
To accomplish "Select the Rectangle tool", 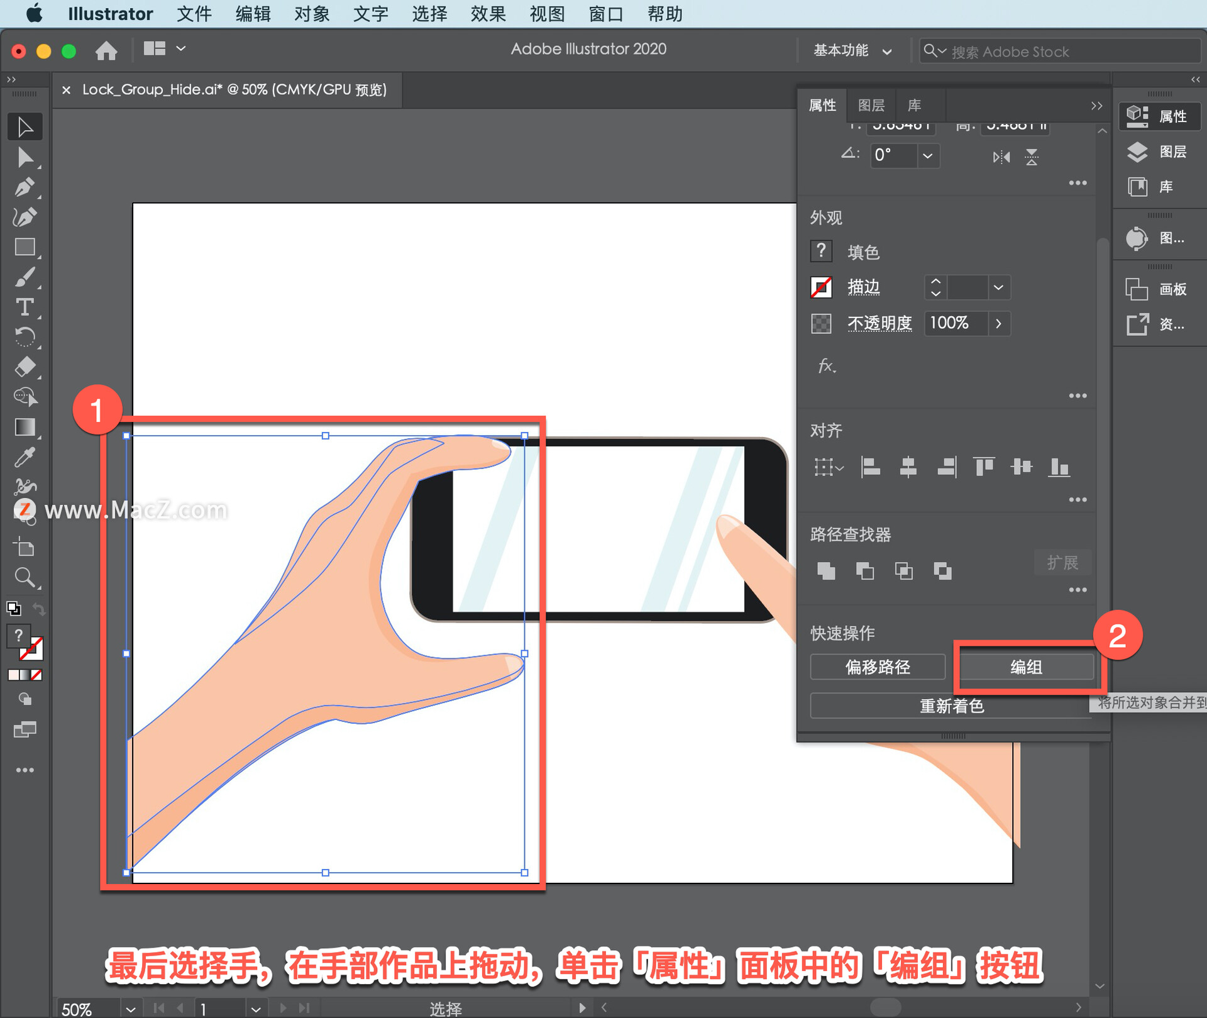I will (25, 246).
